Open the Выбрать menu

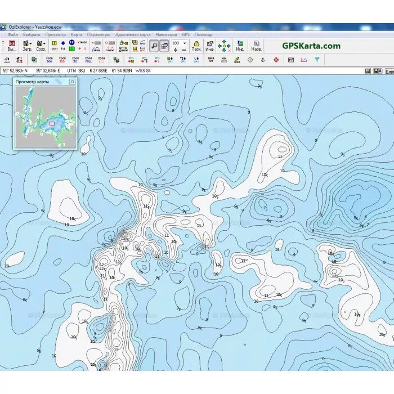(x=32, y=35)
